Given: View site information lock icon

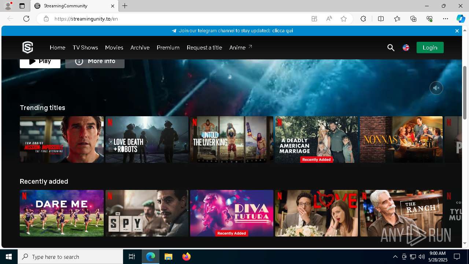Looking at the screenshot, I should pyautogui.click(x=46, y=19).
